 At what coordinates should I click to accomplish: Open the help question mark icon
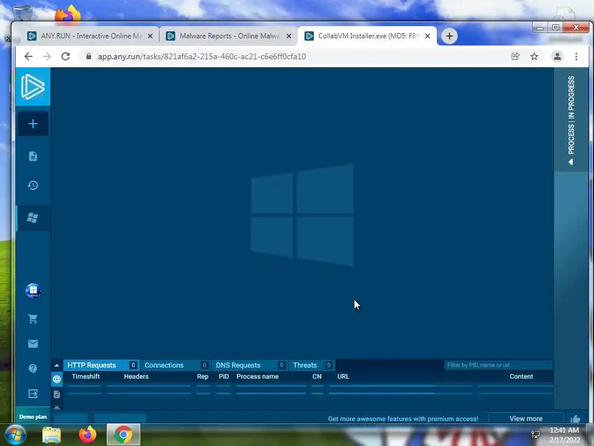click(33, 368)
